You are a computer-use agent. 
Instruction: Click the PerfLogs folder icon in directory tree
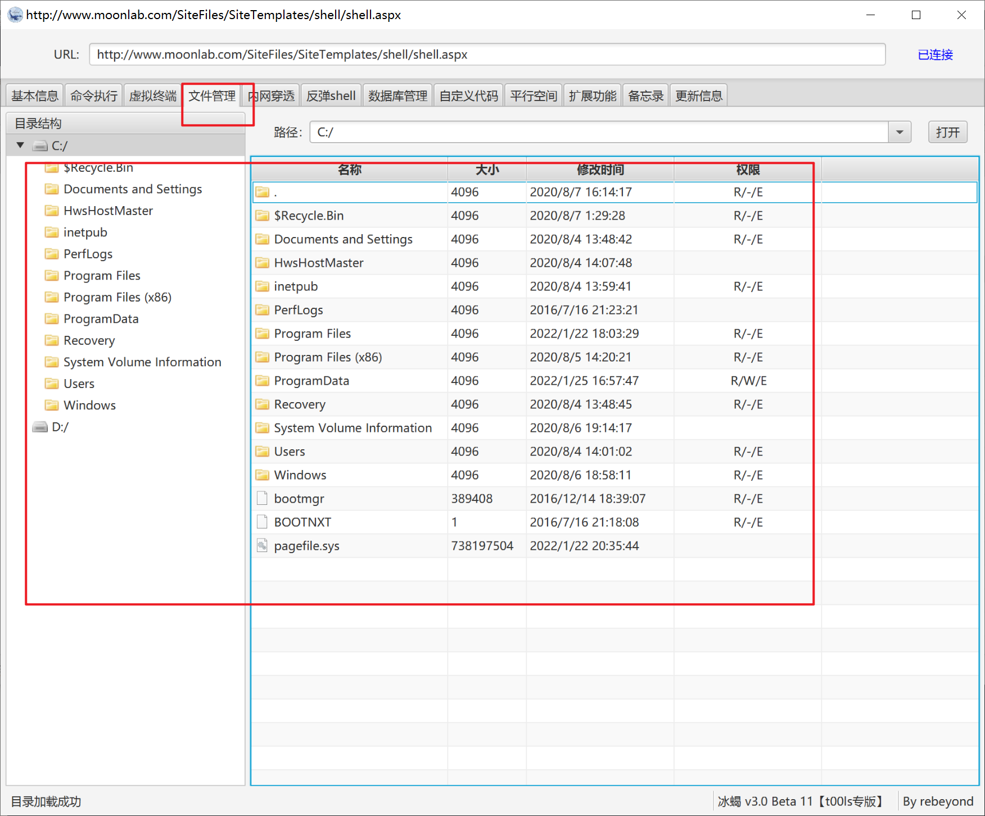(52, 254)
